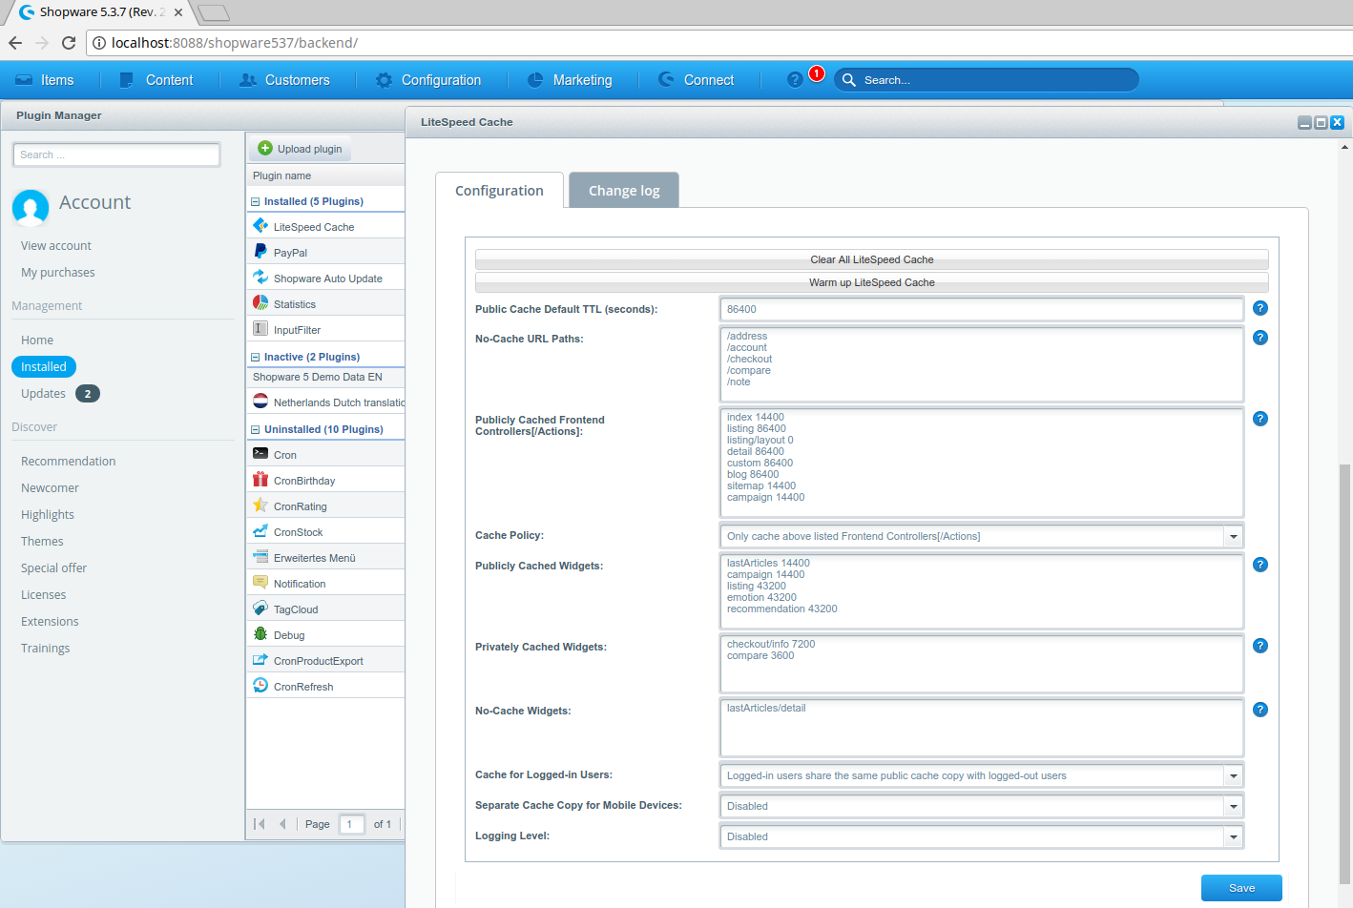Collapse the Installed (5 Plugins) group
1353x908 pixels.
[256, 201]
